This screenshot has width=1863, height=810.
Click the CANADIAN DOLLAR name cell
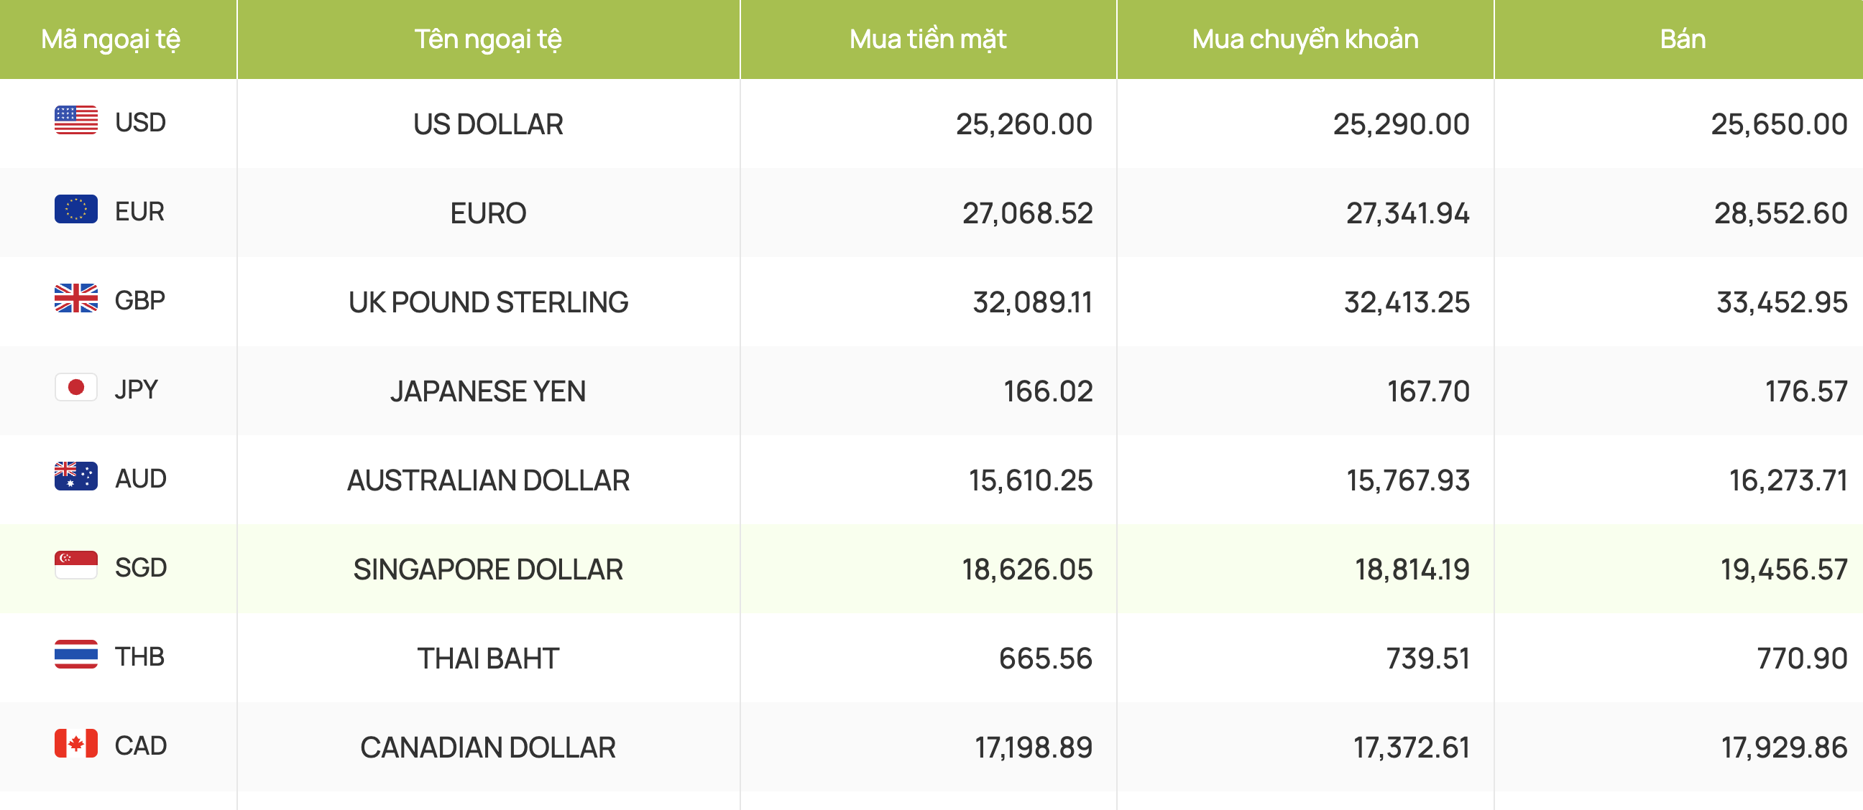(x=488, y=747)
